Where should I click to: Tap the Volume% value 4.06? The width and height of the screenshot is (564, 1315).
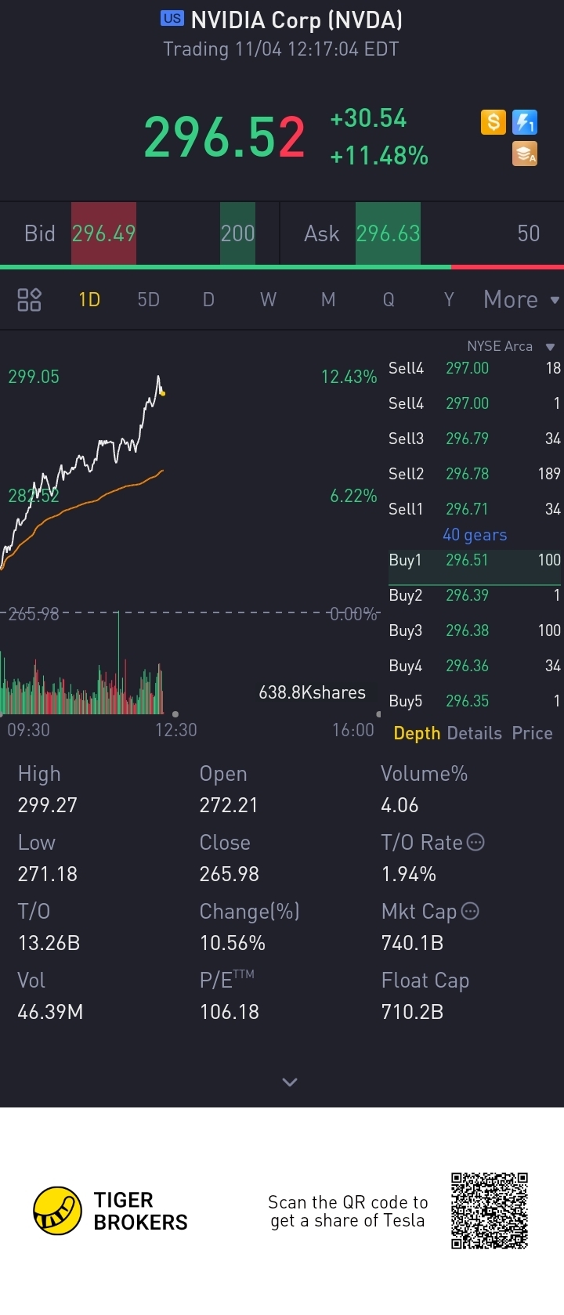click(x=399, y=805)
